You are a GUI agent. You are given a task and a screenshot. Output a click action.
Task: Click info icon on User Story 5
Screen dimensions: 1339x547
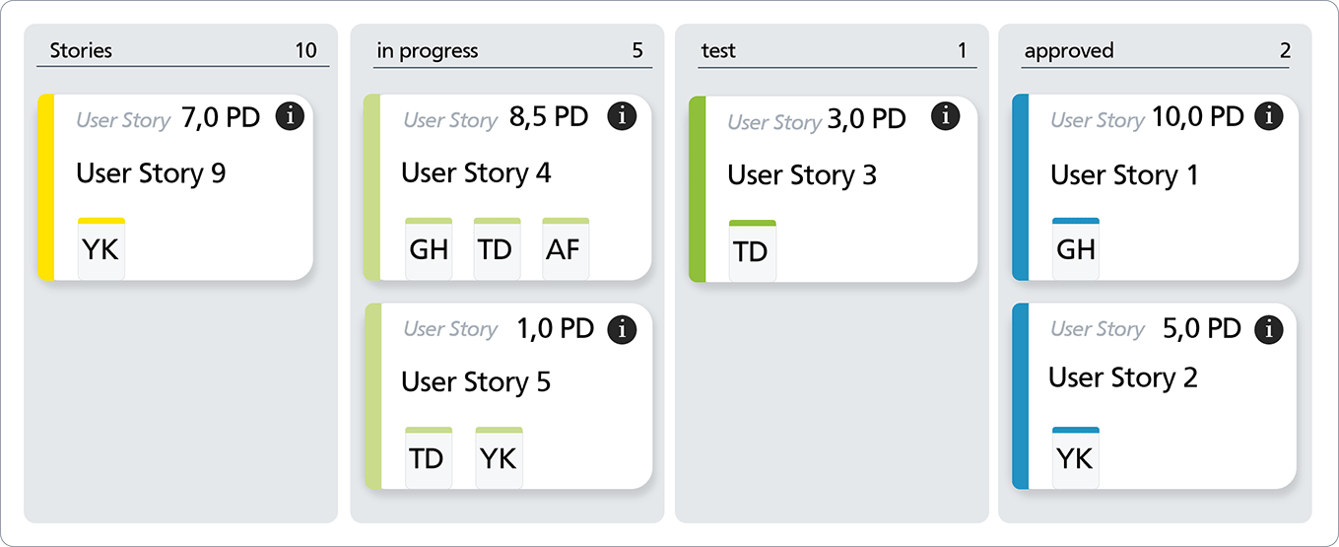[622, 329]
